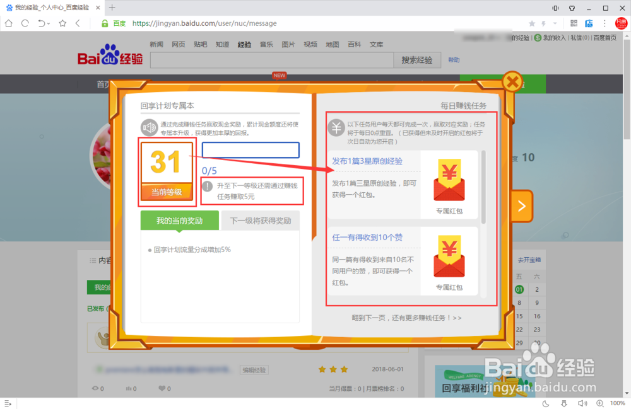Click the favorites star at the address bar's right
This screenshot has height=409, width=631.
531,24
